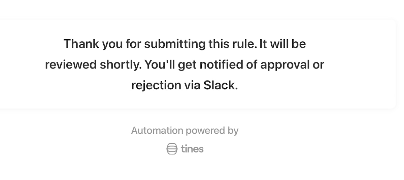This screenshot has width=404, height=180.
Task: Click the word "get" in the message
Action: pos(187,64)
